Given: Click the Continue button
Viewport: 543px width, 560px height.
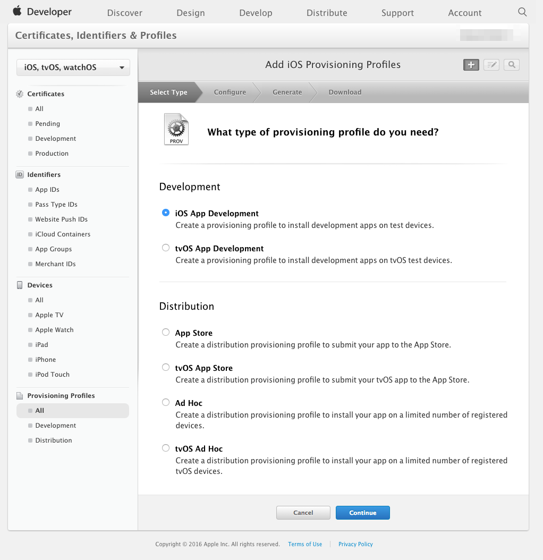Looking at the screenshot, I should pos(362,512).
